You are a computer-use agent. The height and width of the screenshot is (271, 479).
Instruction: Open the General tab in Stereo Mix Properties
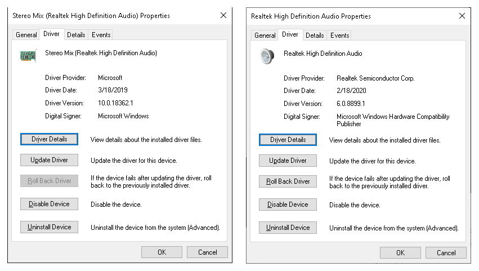[26, 35]
